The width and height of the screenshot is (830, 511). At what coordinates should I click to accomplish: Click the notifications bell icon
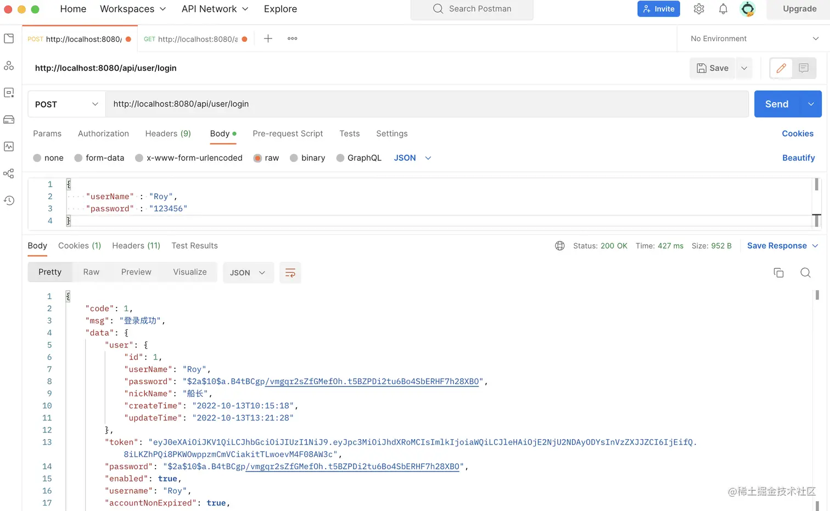[723, 9]
